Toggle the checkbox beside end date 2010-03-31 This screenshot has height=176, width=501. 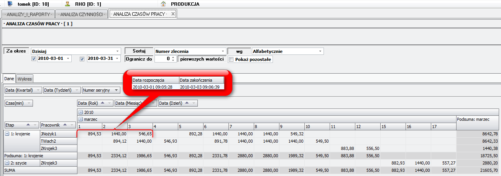[82, 59]
